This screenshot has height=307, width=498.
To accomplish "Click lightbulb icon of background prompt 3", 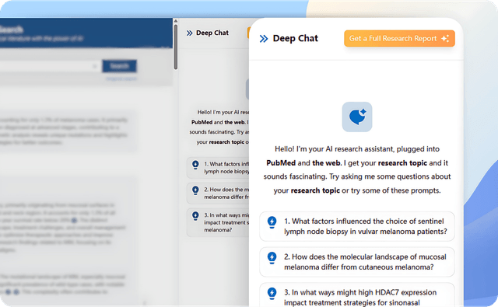I will pyautogui.click(x=195, y=216).
